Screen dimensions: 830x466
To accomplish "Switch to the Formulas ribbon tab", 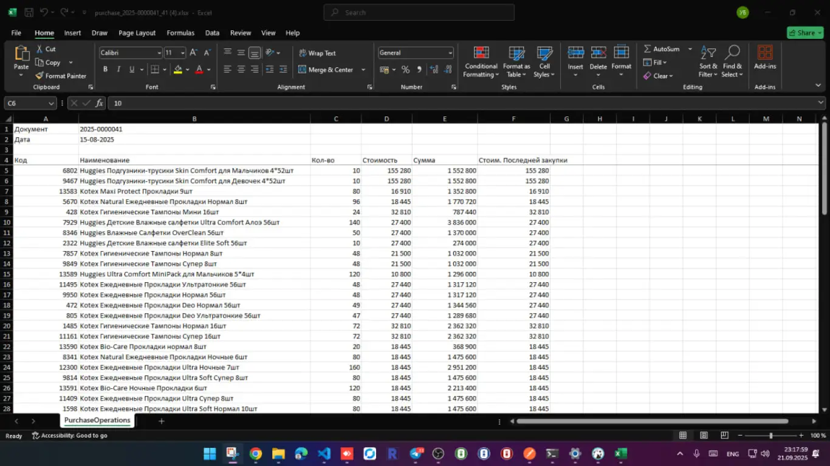I will [180, 33].
